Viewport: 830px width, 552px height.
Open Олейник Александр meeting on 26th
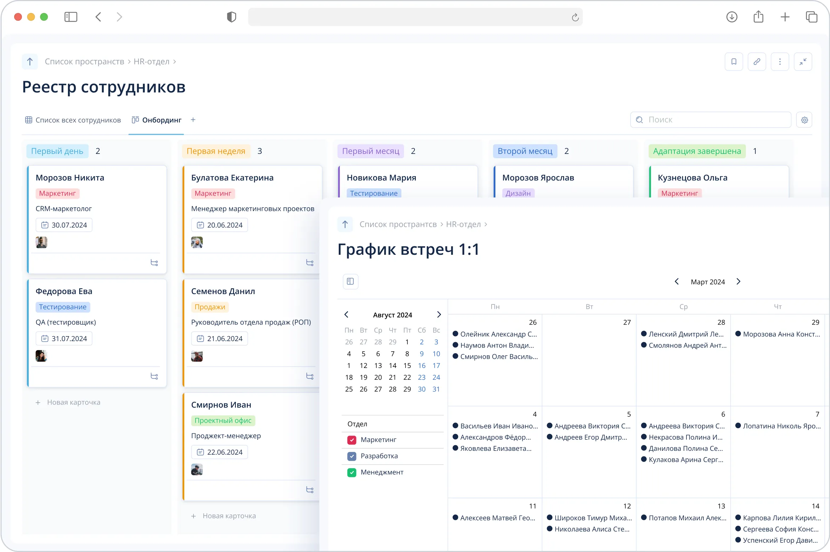coord(495,334)
